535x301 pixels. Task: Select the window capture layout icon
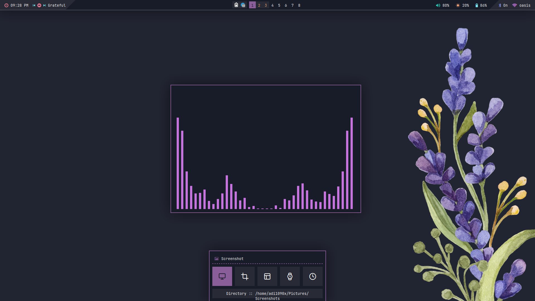coord(267,276)
